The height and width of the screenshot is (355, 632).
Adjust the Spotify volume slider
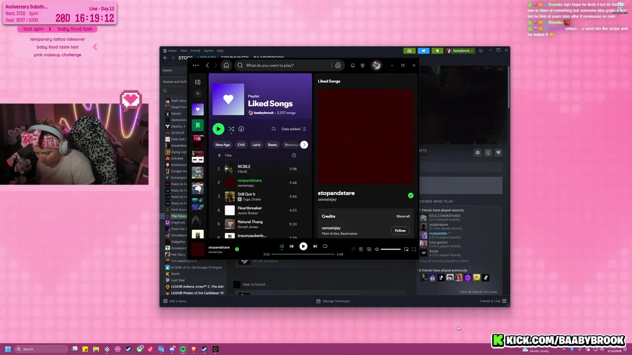[391, 249]
